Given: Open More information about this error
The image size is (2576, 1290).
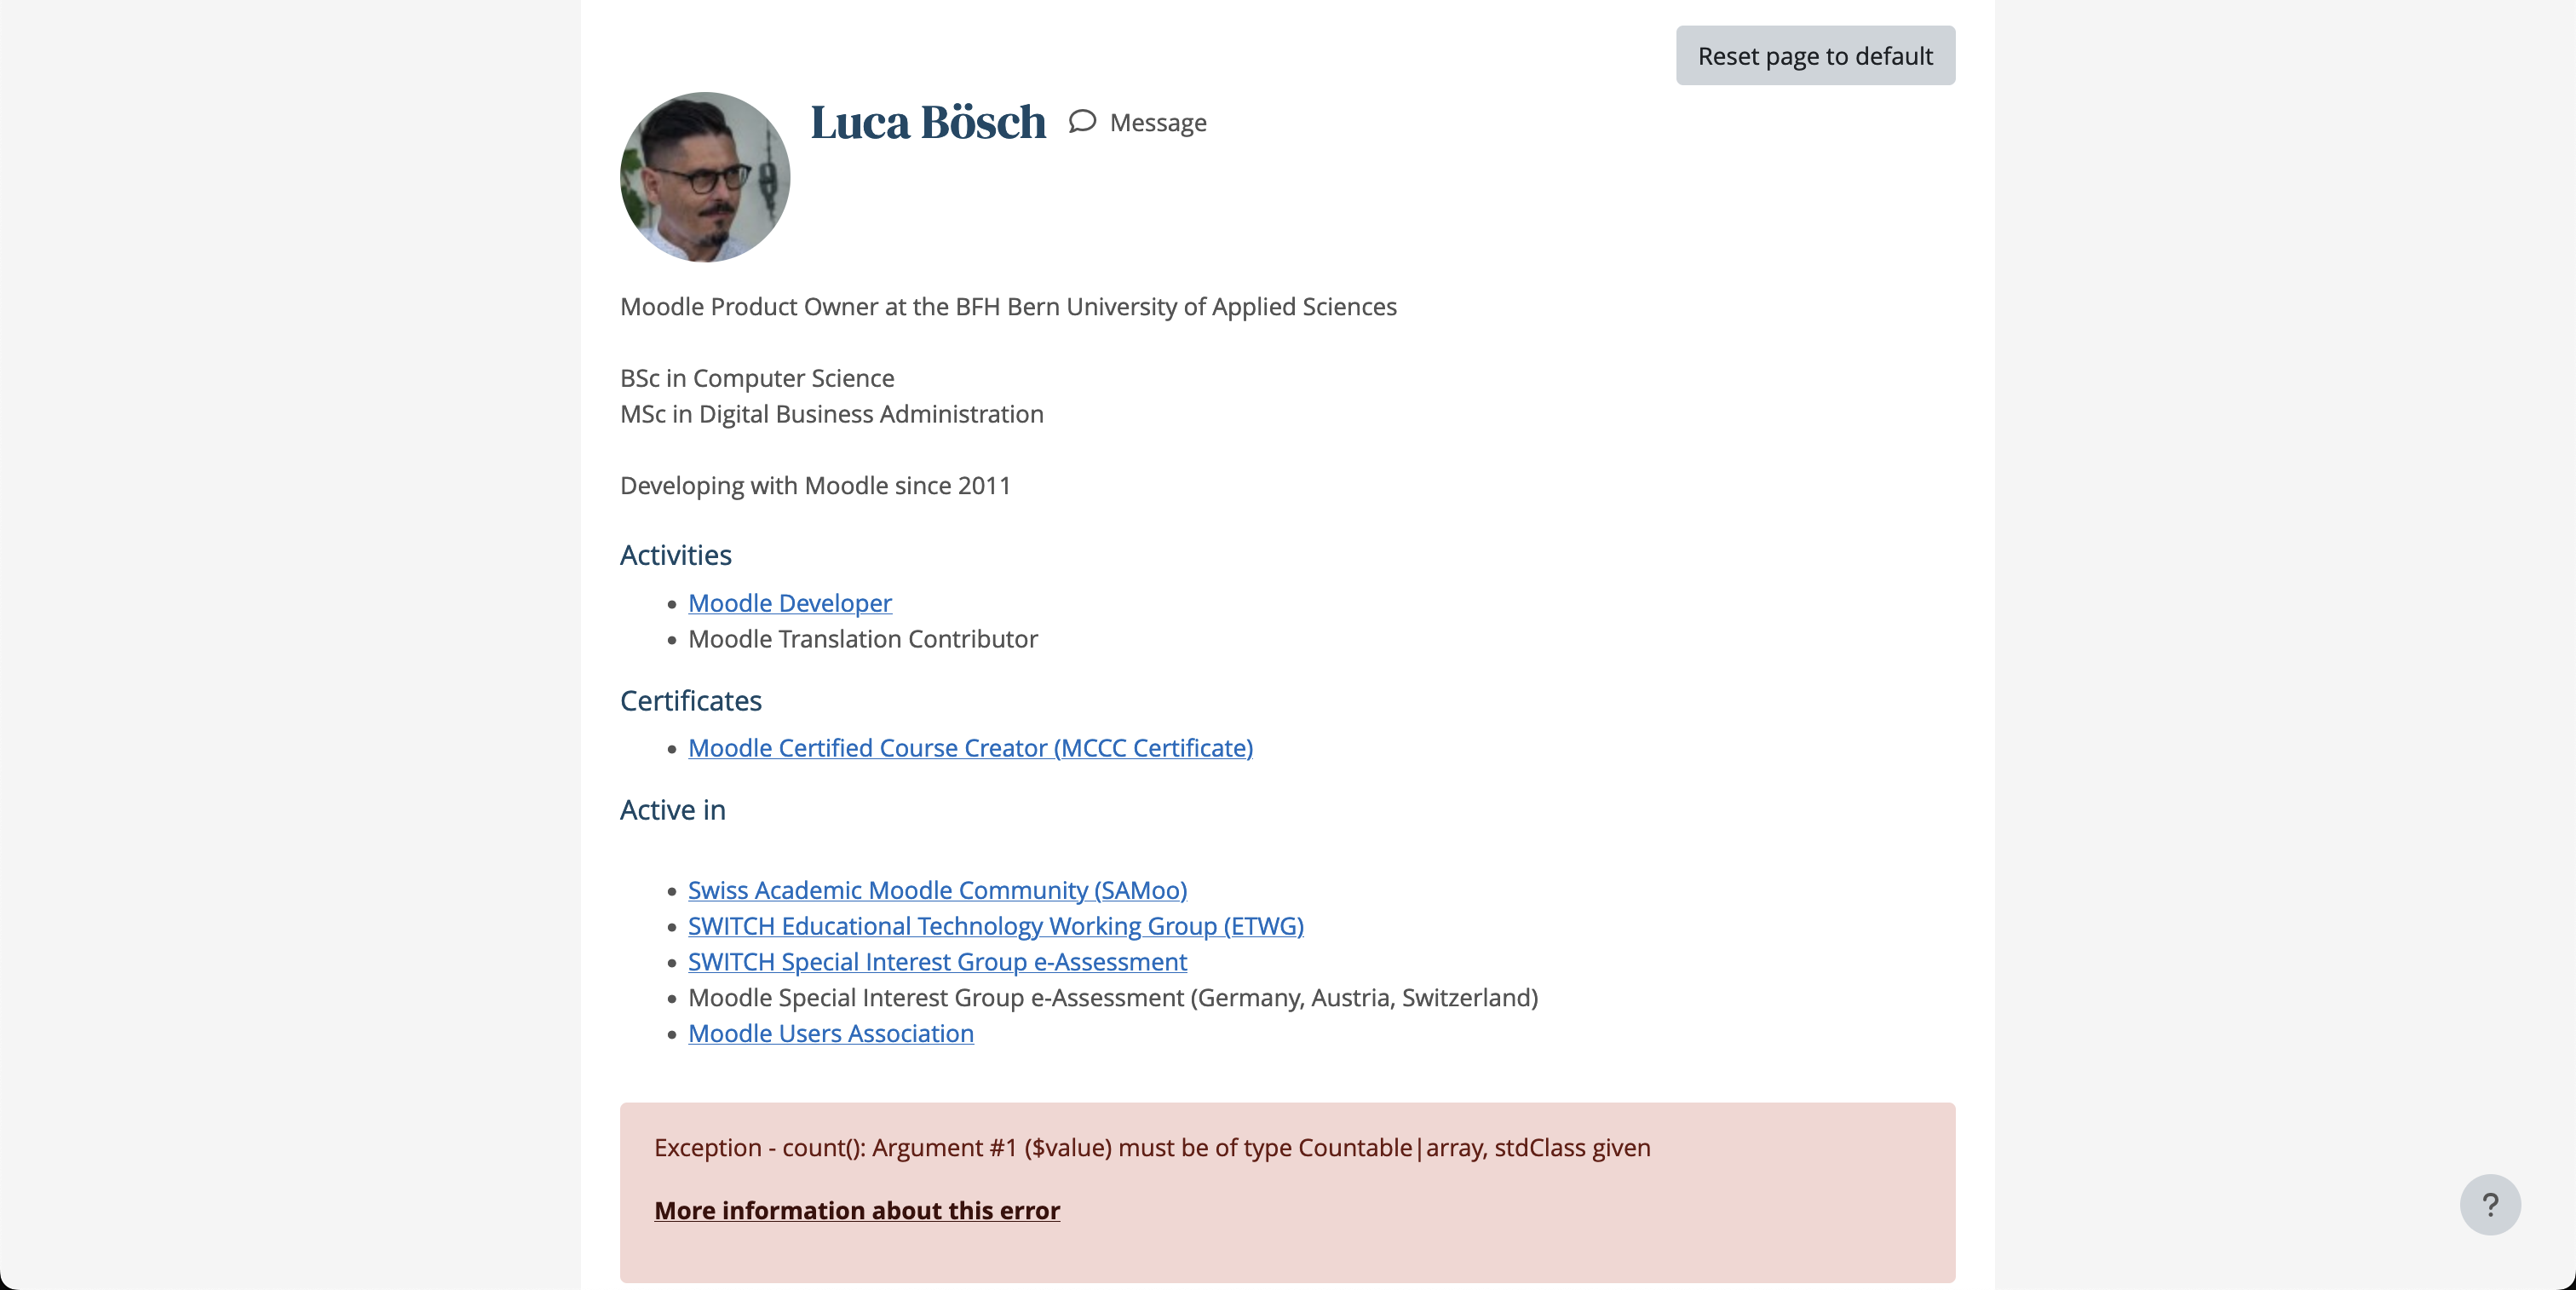Looking at the screenshot, I should click(x=857, y=1210).
